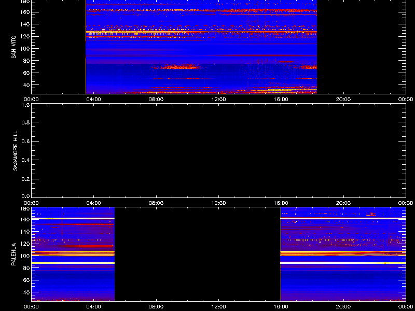Click 12:00 time label below PALEHUA plot
This screenshot has width=415, height=311.
[218, 307]
